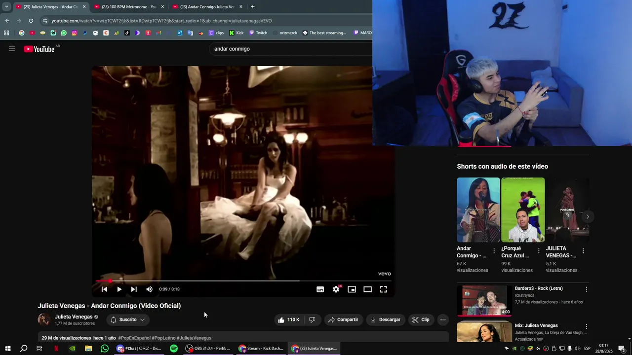Click the #PopEnEspañol hashtag
Image resolution: width=632 pixels, height=355 pixels.
tap(134, 338)
